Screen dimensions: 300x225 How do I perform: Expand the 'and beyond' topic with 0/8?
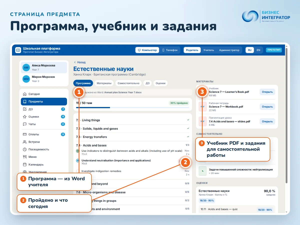(x=132, y=184)
